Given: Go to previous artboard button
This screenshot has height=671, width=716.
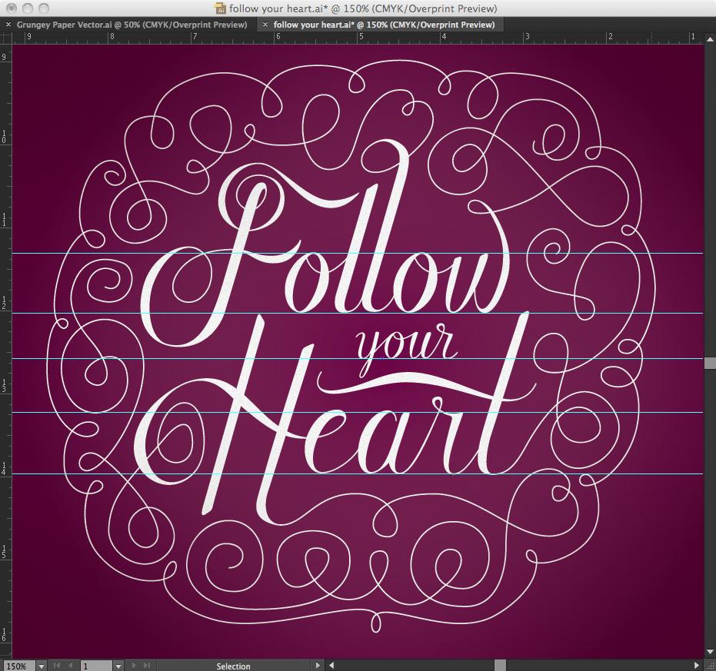Looking at the screenshot, I should 70,666.
